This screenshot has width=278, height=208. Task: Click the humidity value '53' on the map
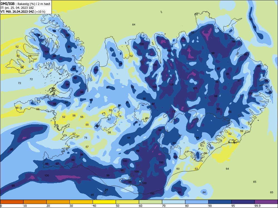coord(196,169)
